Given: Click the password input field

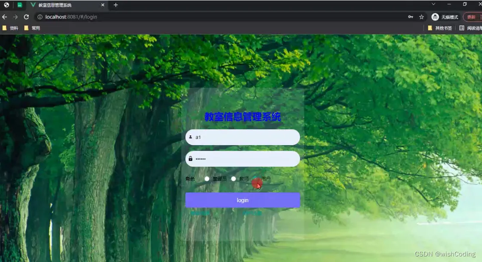Looking at the screenshot, I should pos(243,158).
